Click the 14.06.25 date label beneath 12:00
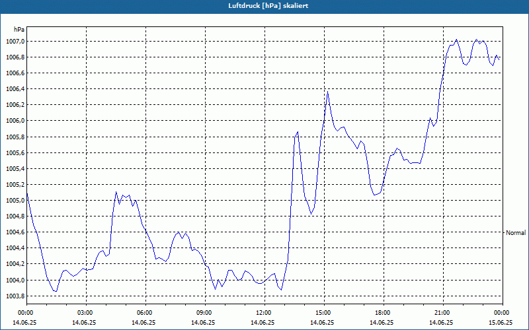The height and width of the screenshot is (330, 529). (264, 323)
